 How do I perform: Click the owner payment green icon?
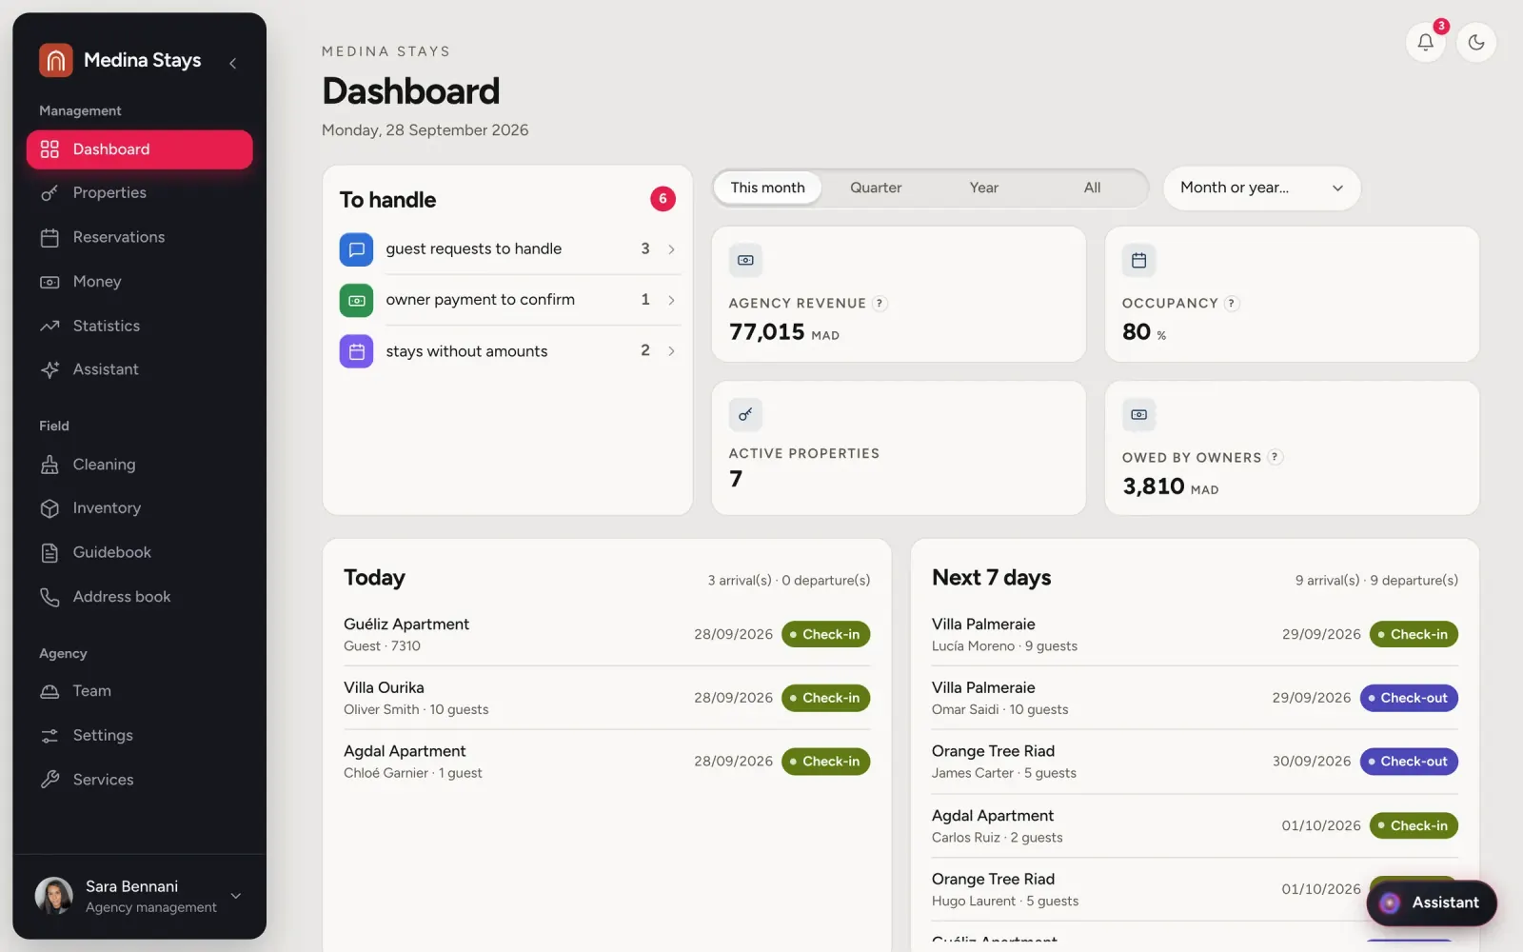tap(356, 300)
